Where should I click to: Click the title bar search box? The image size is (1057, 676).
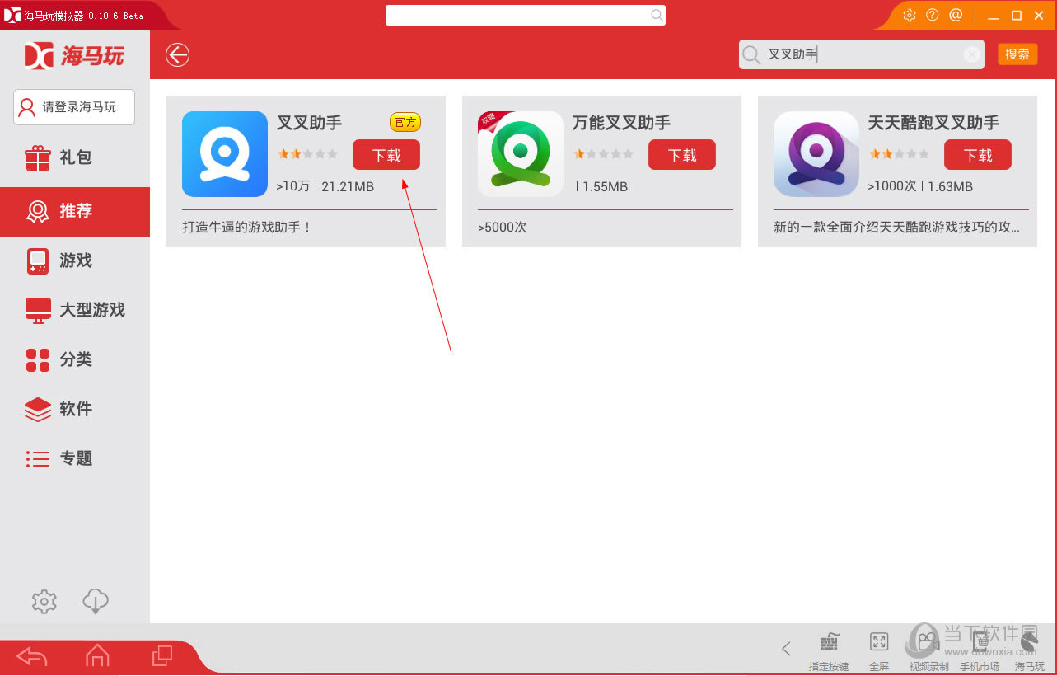tap(525, 15)
